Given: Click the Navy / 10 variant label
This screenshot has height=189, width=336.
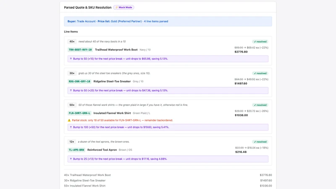Looking at the screenshot, I should (145, 50).
